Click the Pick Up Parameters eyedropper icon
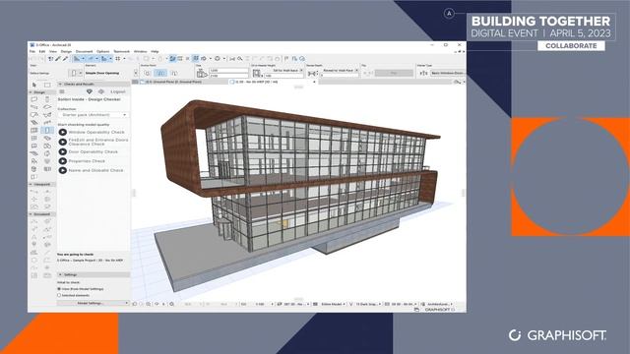The image size is (630, 354). coord(58,59)
